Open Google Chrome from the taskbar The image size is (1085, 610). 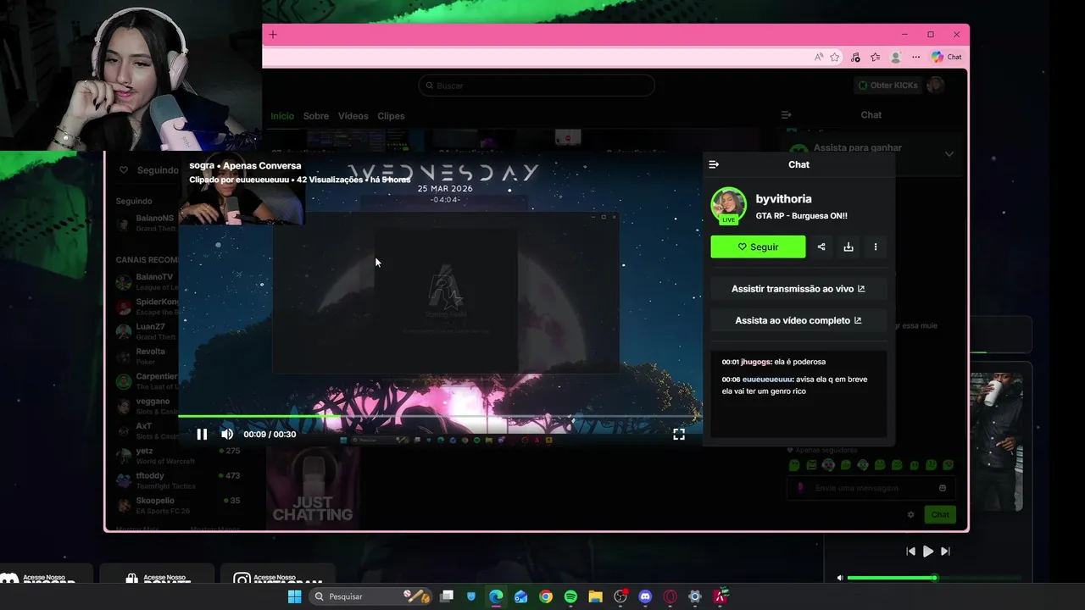coord(546,596)
